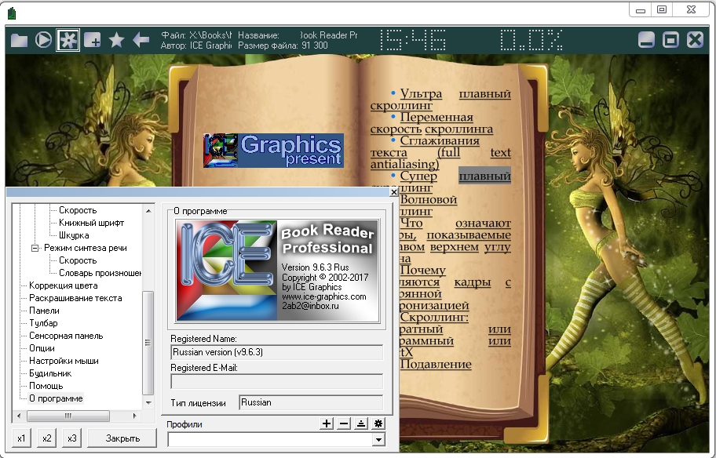
Task: Remove a profile with the minus button
Action: 344,423
